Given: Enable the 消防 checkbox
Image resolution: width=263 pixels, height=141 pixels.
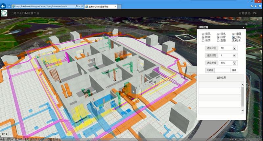Looking at the screenshot, I should (203, 41).
